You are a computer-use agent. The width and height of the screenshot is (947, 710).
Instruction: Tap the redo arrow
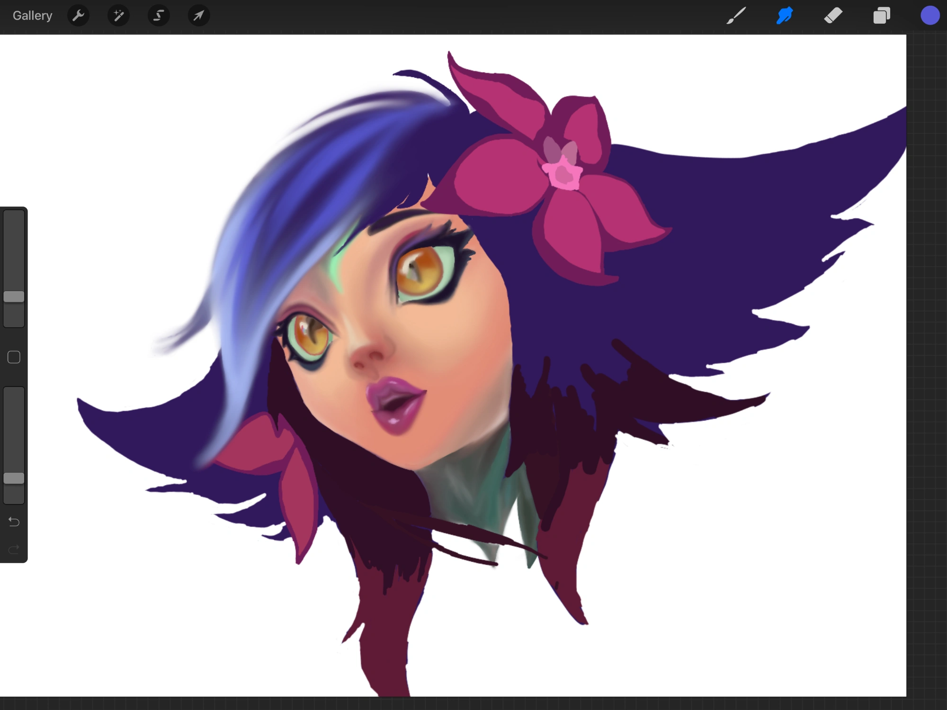14,549
